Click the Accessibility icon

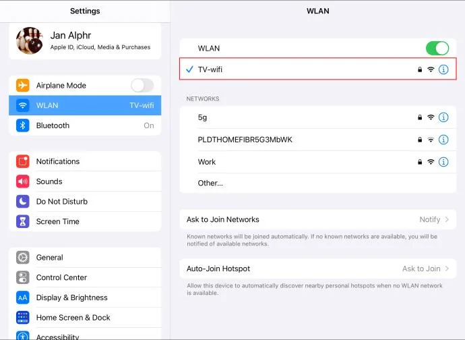tap(23, 335)
